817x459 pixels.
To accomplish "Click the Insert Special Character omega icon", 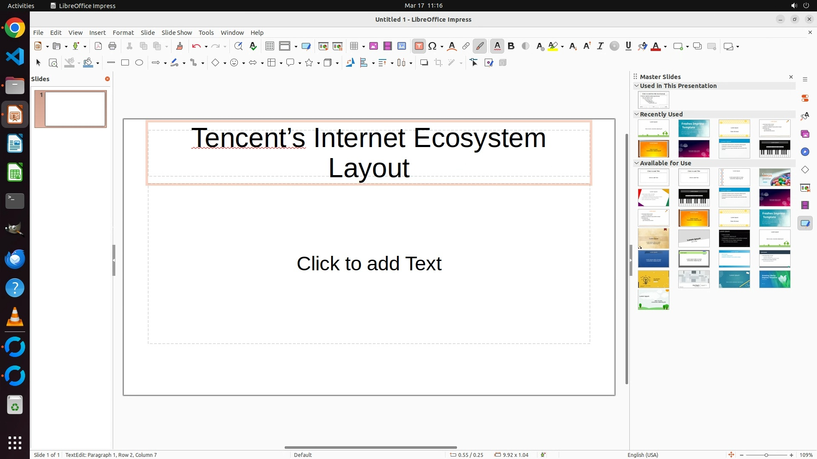I will pos(433,46).
